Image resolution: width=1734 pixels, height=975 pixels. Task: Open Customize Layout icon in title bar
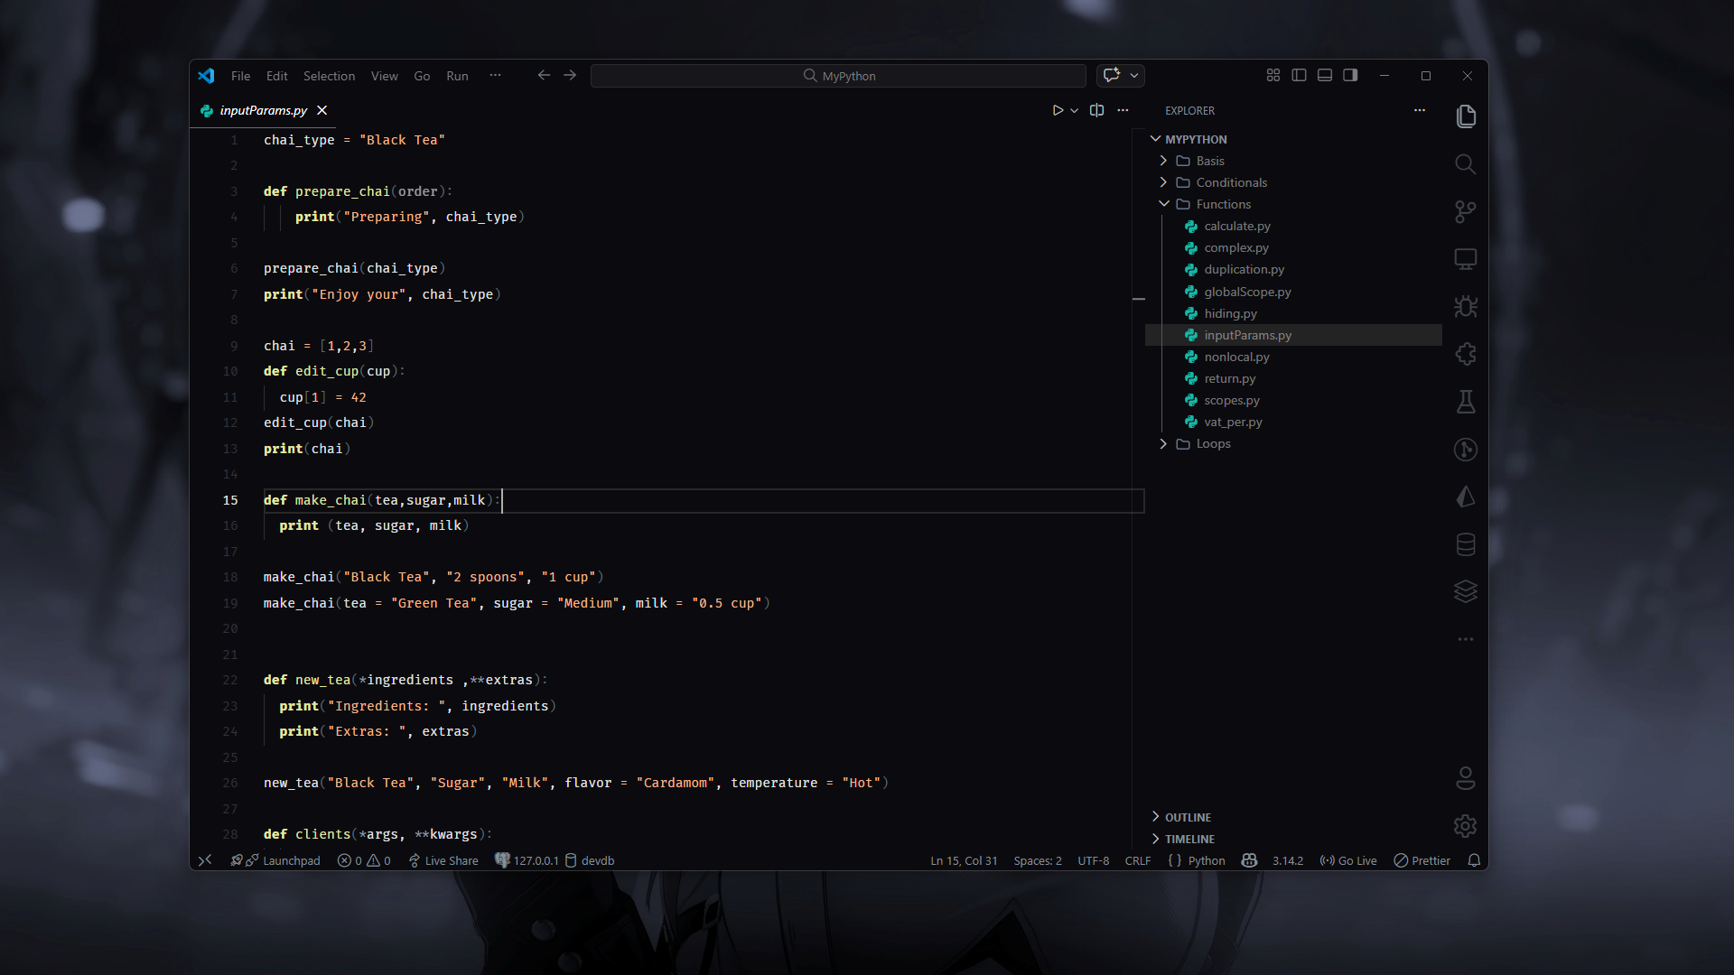coord(1273,75)
